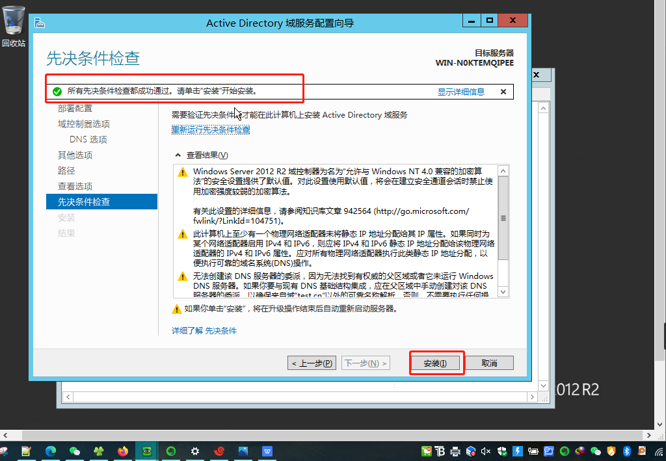Open Windows Security shield tray icon
The width and height of the screenshot is (666, 461).
[502, 451]
